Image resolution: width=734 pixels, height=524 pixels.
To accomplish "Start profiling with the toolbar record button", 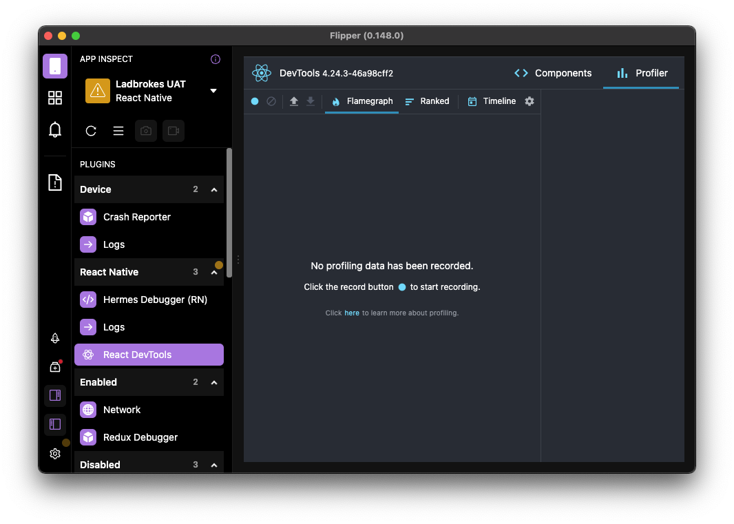I will [x=255, y=101].
